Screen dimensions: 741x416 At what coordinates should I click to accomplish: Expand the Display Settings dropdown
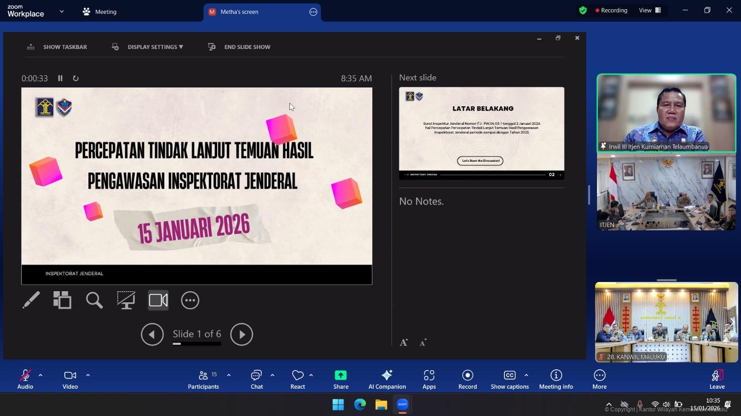coord(155,47)
